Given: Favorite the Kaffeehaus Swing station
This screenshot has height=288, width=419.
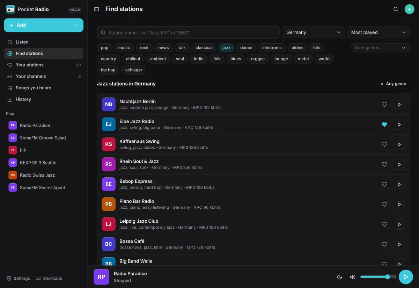Looking at the screenshot, I should [384, 144].
